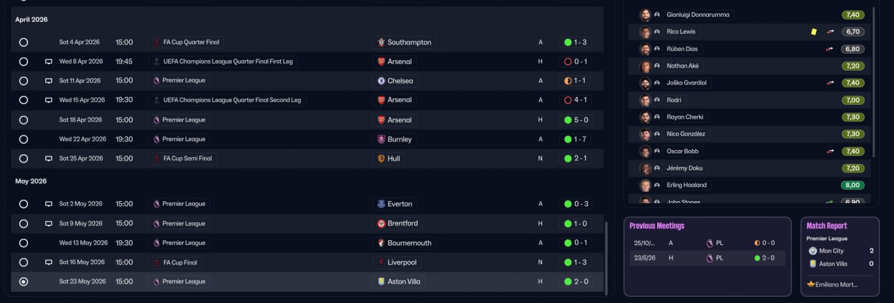Click the Man City badge in Match Report

coord(812,251)
